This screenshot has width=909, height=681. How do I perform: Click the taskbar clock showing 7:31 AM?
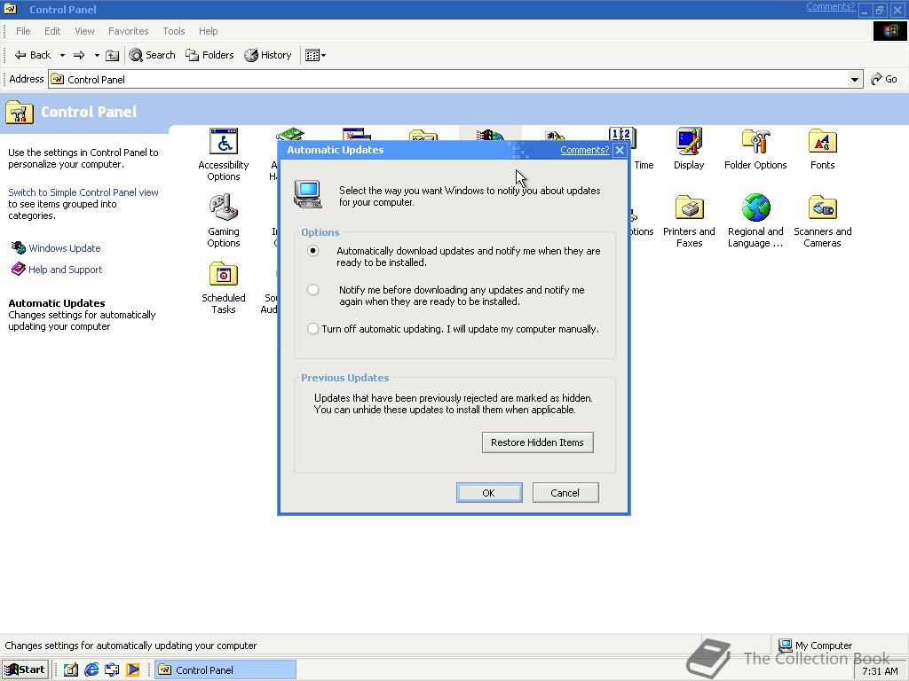880,671
